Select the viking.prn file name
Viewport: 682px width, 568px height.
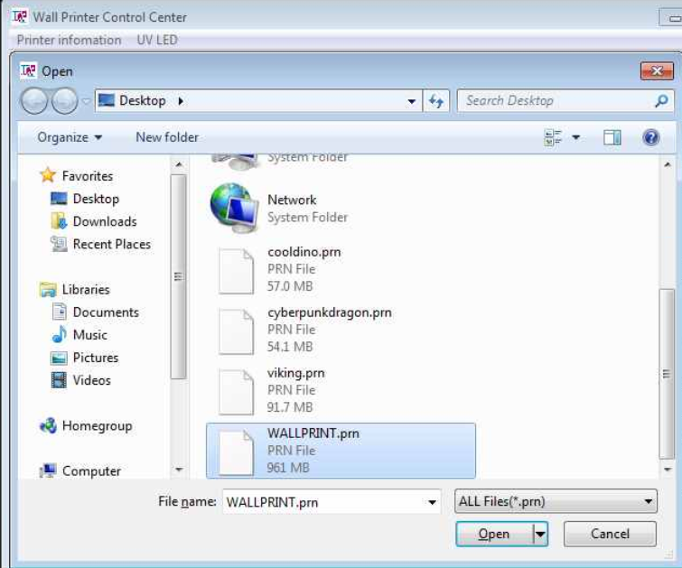(x=295, y=373)
